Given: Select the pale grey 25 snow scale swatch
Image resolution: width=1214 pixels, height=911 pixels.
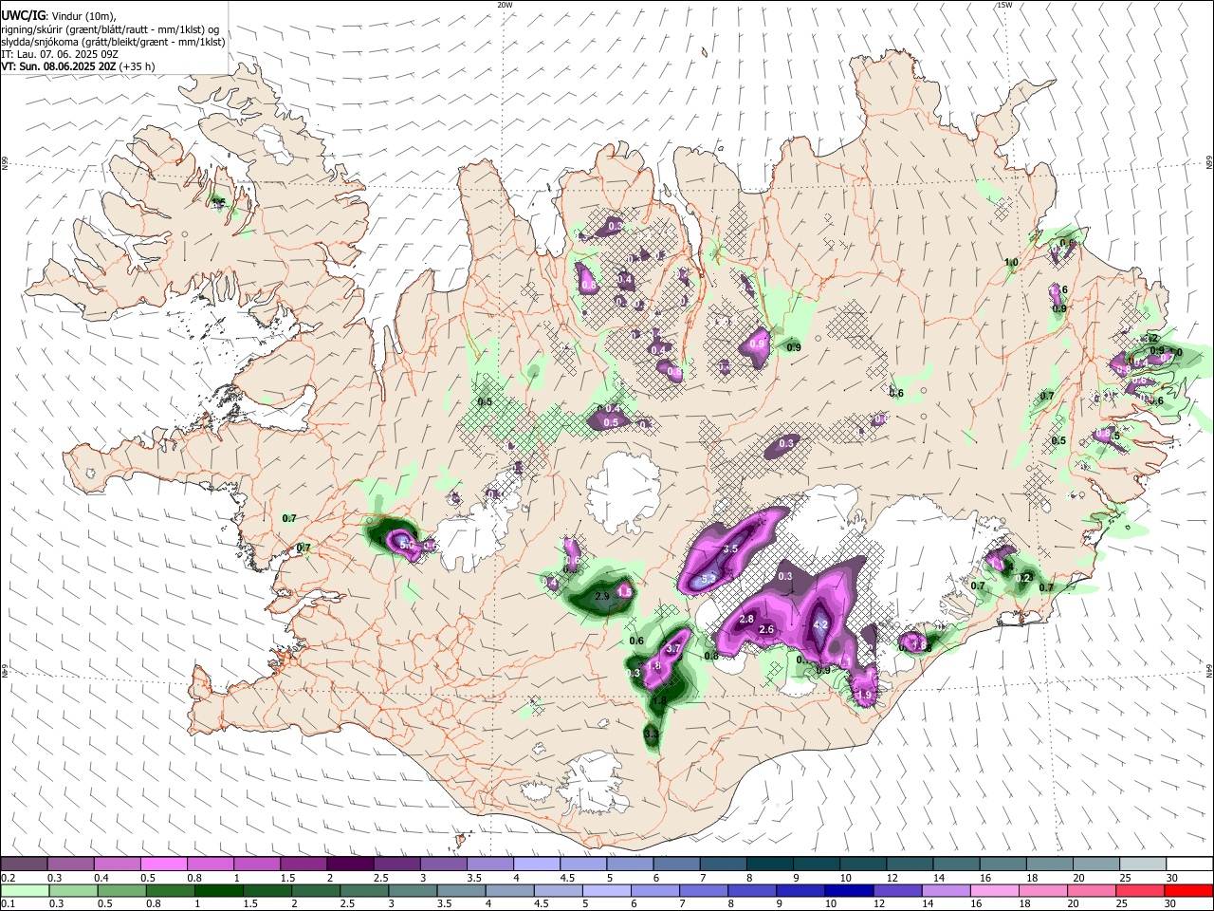Looking at the screenshot, I should click(1142, 864).
